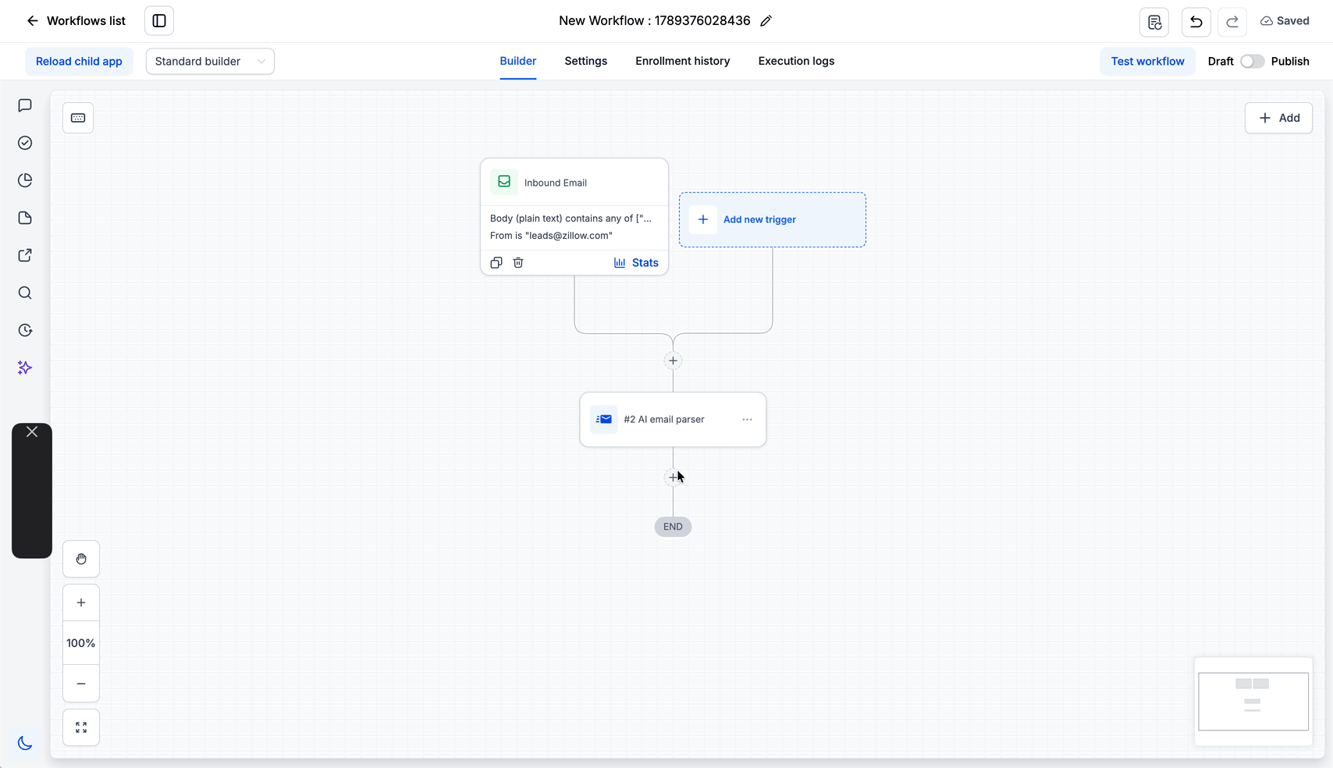Open the sidebar panel toggle icon
The height and width of the screenshot is (768, 1333).
coord(159,21)
